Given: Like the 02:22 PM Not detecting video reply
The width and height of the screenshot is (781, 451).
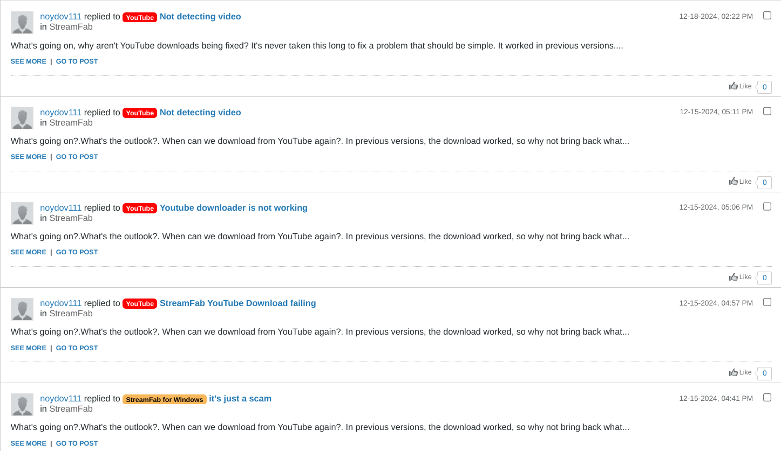Looking at the screenshot, I should 740,86.
